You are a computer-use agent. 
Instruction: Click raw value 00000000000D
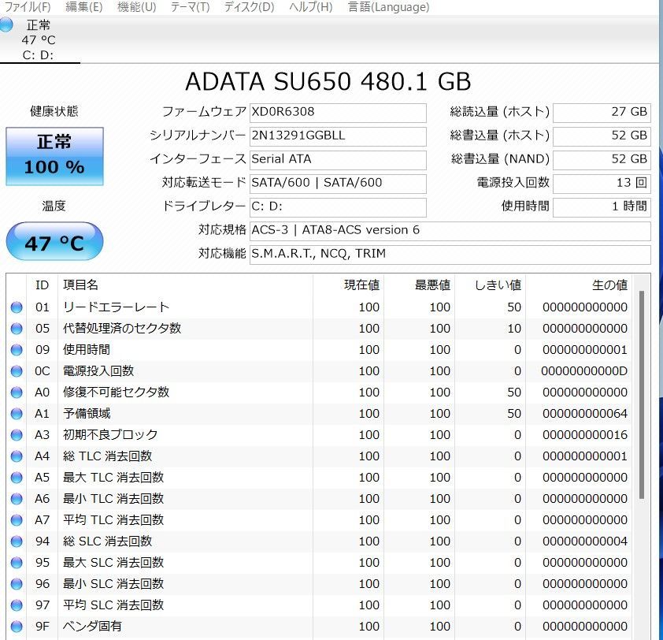coord(584,371)
